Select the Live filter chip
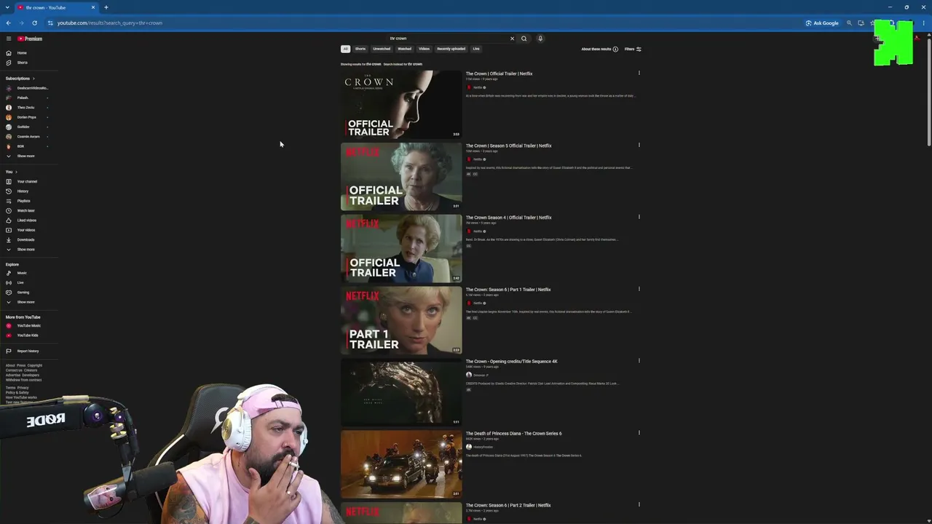This screenshot has height=524, width=932. point(476,49)
